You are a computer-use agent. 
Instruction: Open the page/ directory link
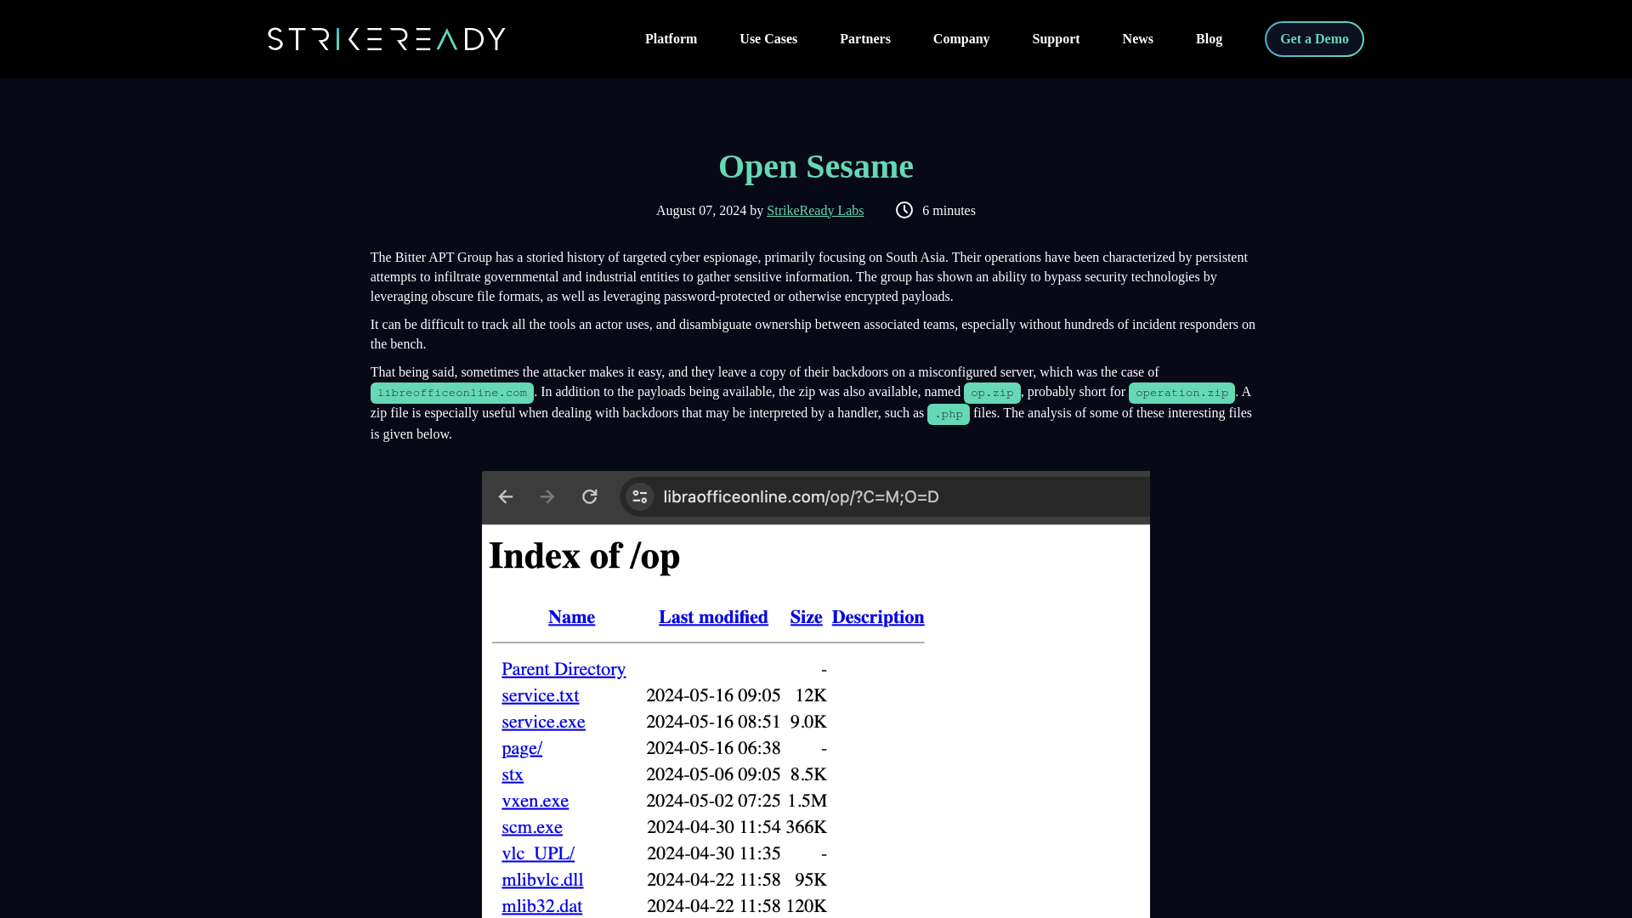click(x=522, y=749)
